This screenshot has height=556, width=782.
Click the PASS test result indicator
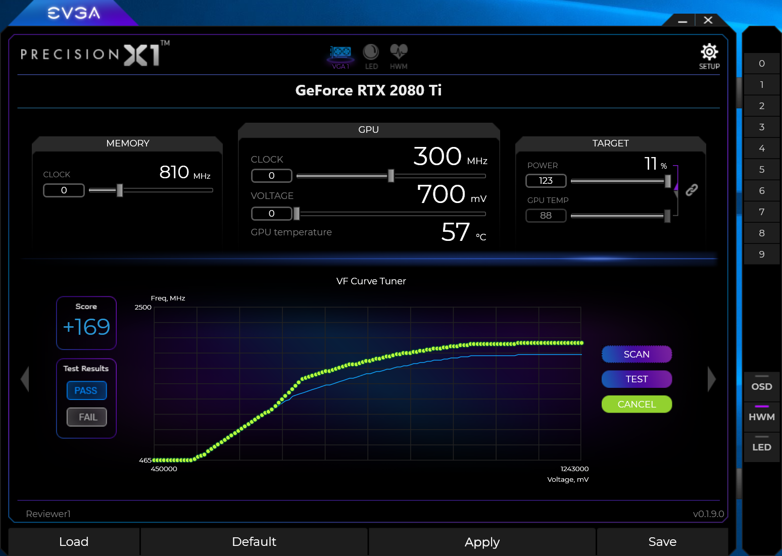coord(86,390)
